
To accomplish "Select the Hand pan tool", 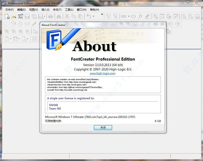I will [x=20, y=24].
